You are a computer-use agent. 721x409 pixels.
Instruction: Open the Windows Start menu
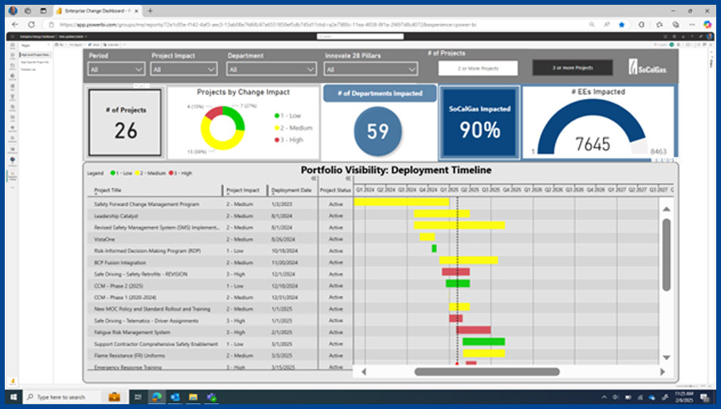[14, 397]
